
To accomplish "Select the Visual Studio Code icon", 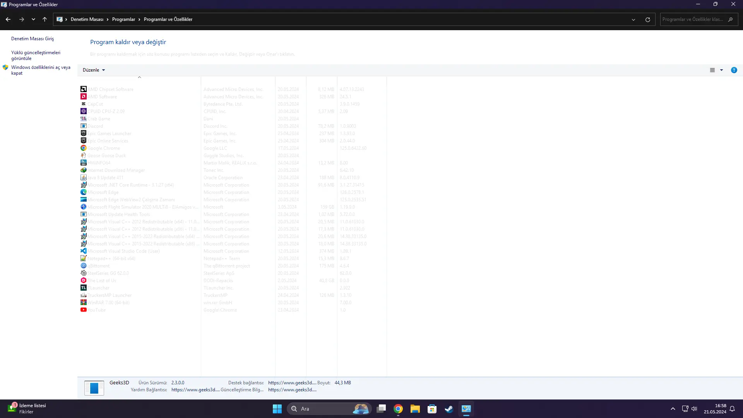I will coord(83,251).
